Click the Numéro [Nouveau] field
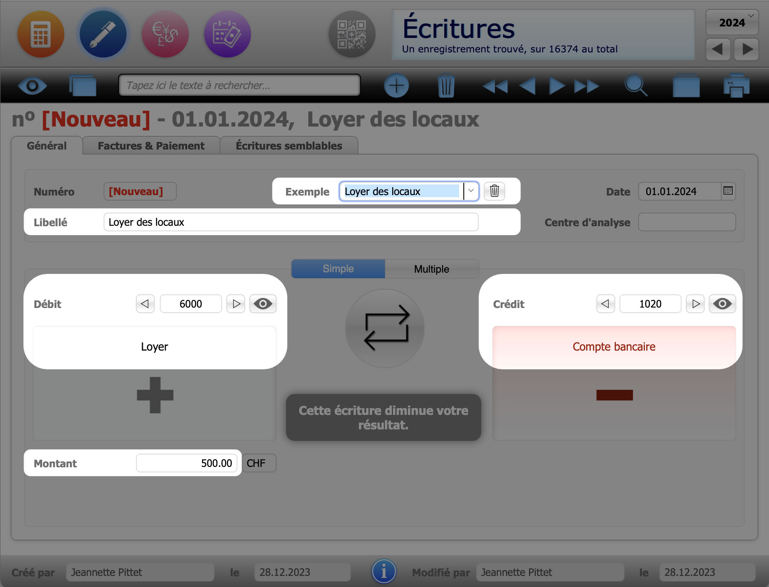The image size is (769, 587). [140, 191]
